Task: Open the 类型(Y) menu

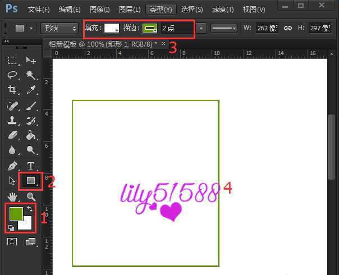Action: click(x=161, y=10)
